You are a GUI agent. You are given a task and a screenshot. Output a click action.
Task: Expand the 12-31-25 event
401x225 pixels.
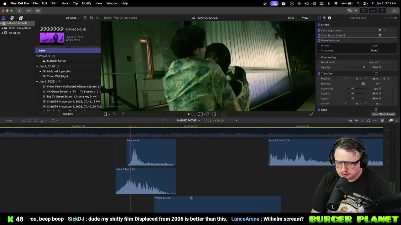point(3,33)
